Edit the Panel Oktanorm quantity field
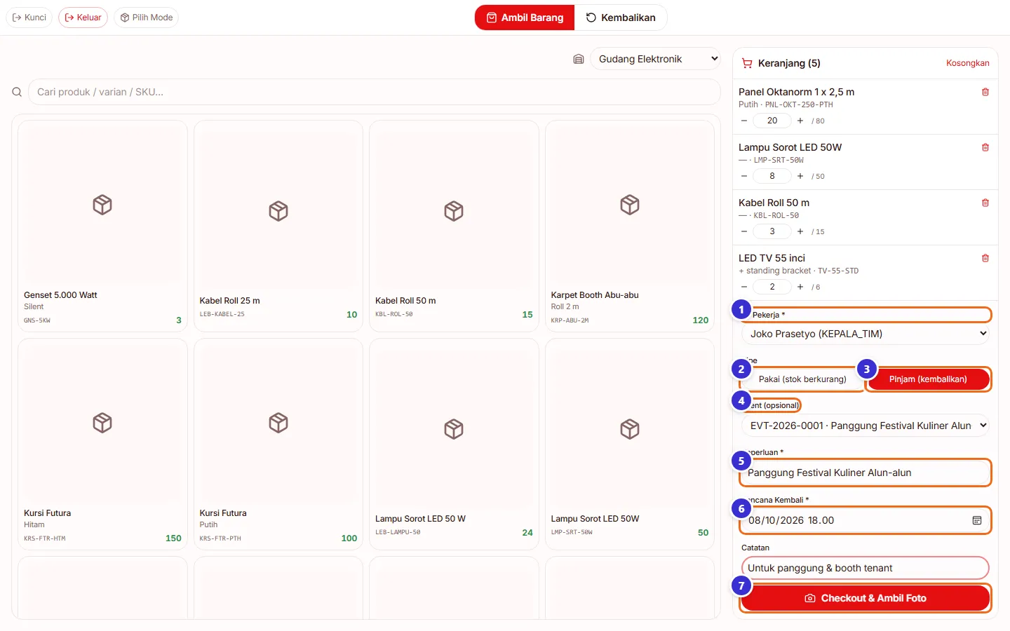 (x=772, y=121)
